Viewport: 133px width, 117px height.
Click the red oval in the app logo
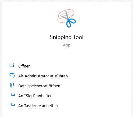click(66, 14)
